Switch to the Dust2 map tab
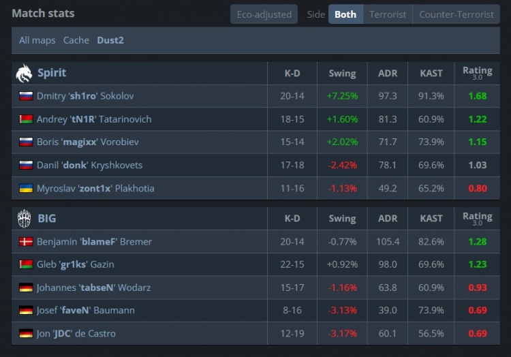 110,40
